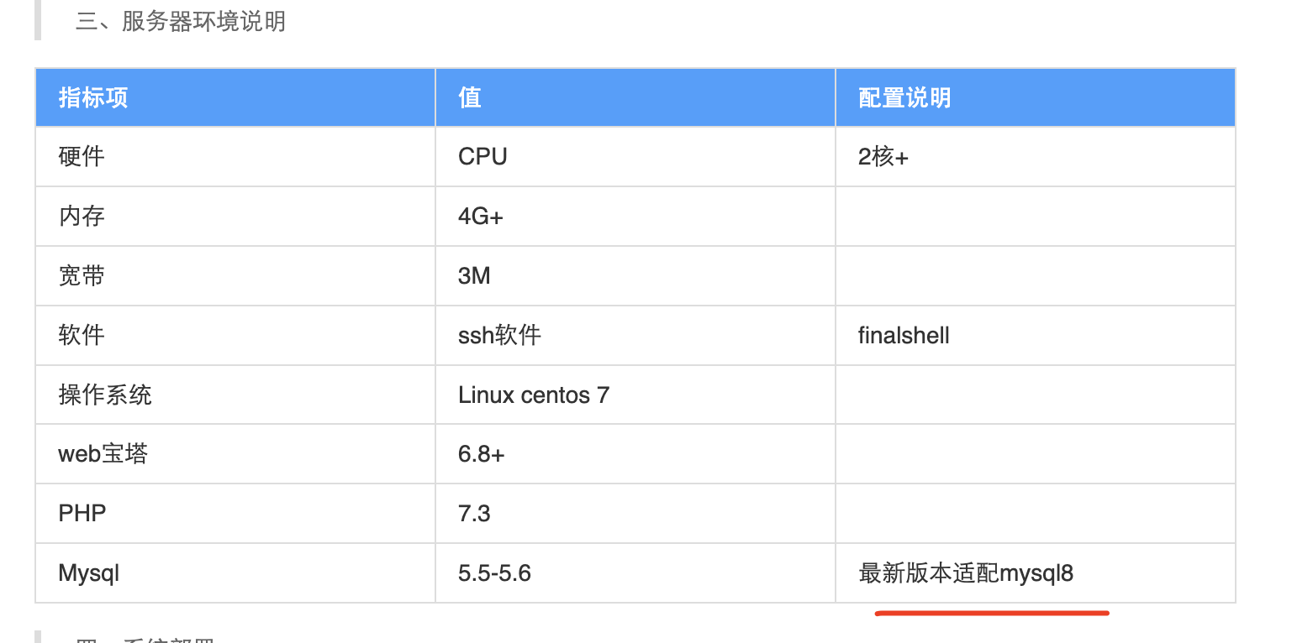1313x643 pixels.
Task: Click the 三、服务器环境说明 heading
Action: click(x=181, y=21)
